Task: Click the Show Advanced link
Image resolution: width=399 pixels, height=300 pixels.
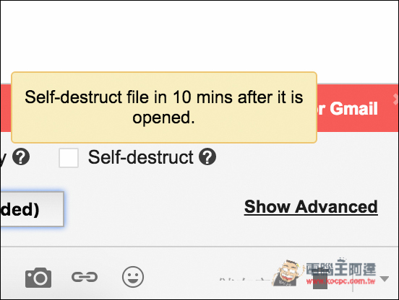Action: [311, 206]
